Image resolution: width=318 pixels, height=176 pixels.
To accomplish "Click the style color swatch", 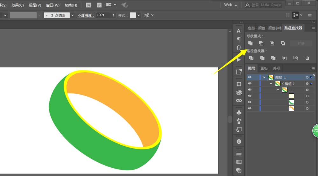I will click(x=133, y=15).
